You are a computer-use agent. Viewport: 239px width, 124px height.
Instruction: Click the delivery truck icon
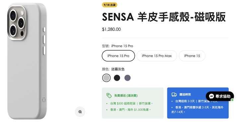174,94
